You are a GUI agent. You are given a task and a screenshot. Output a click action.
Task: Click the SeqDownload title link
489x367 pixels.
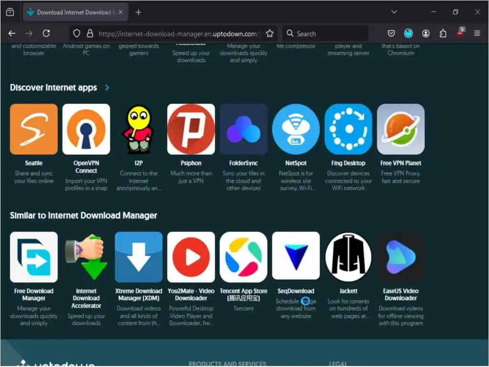296,291
